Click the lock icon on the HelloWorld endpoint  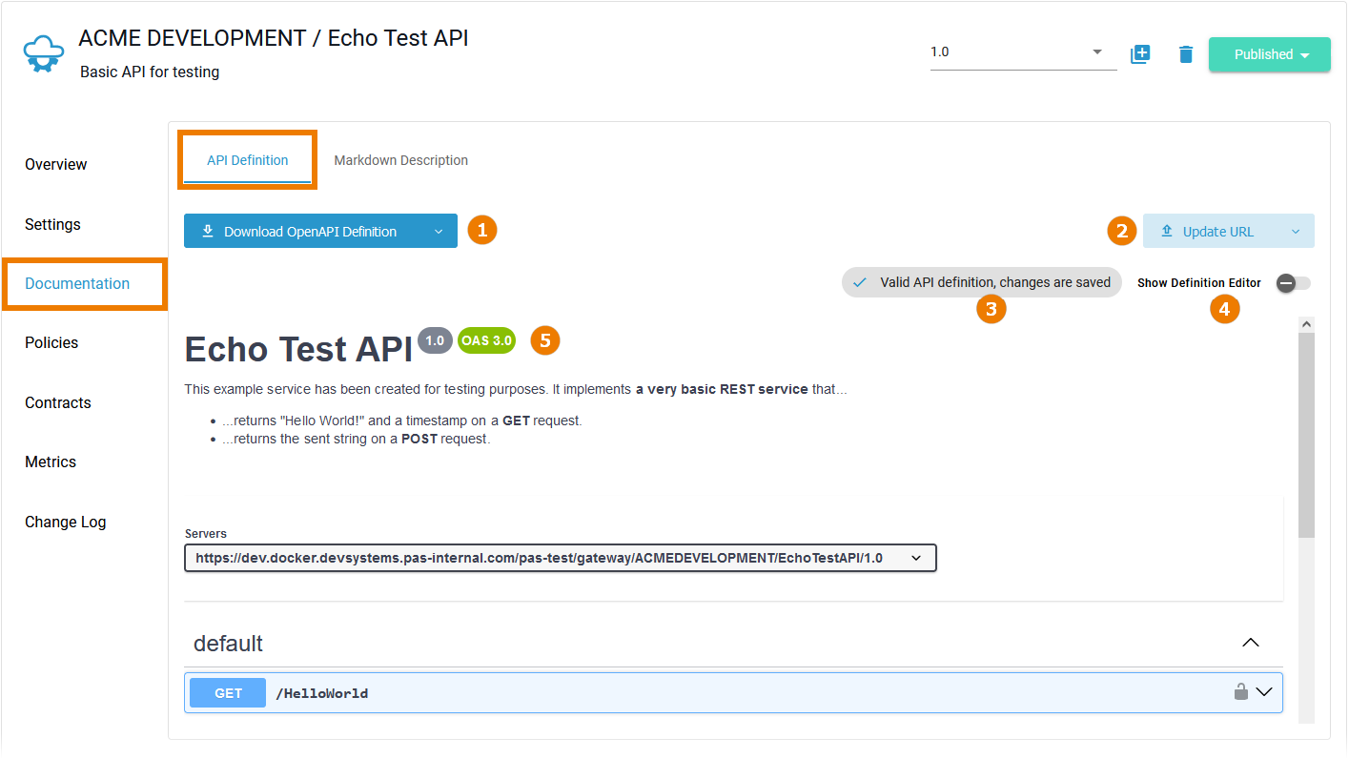(x=1240, y=692)
